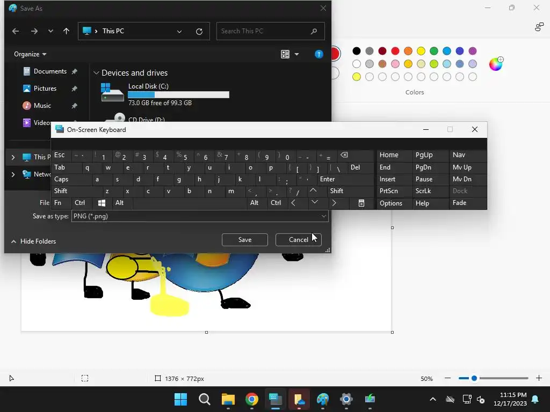Toggle the Caps key
The width and height of the screenshot is (550, 412).
(72, 179)
